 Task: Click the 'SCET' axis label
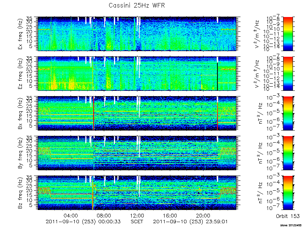tap(137, 221)
